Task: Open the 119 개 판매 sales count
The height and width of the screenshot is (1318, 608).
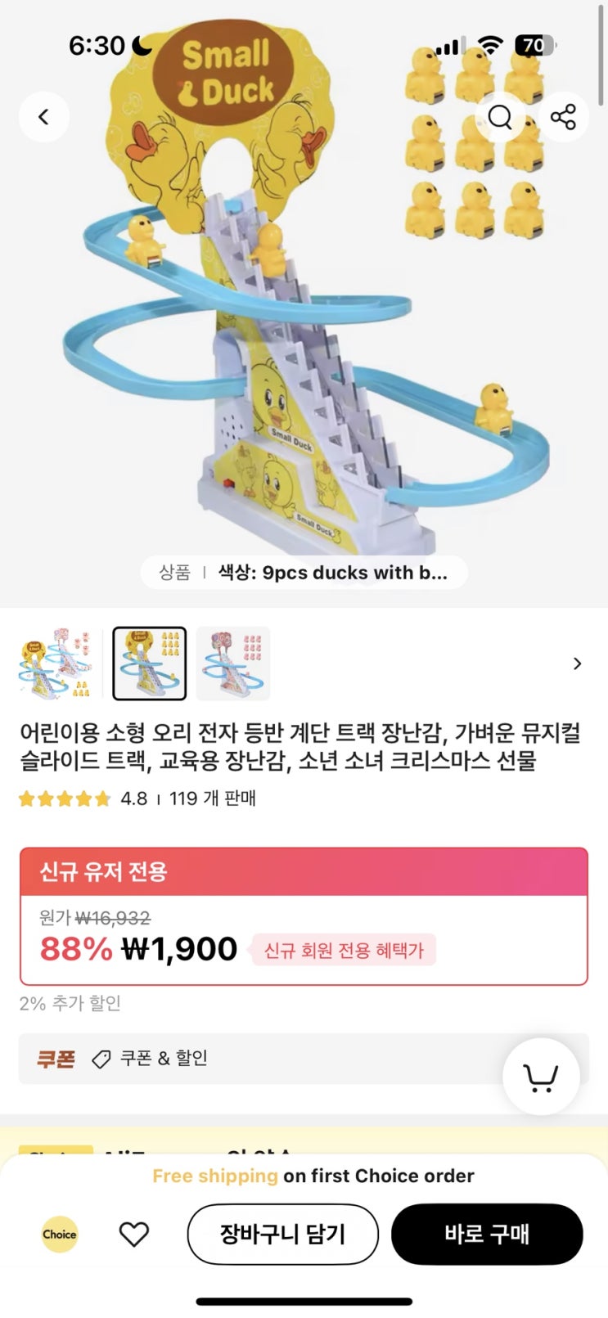Action: (213, 798)
